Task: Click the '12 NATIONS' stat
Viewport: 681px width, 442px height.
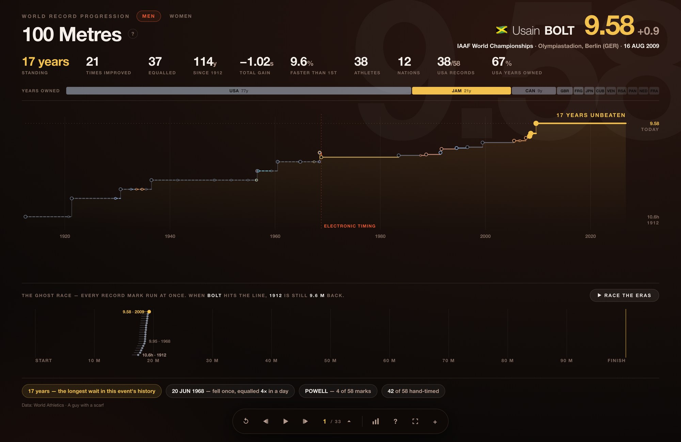Action: click(409, 65)
